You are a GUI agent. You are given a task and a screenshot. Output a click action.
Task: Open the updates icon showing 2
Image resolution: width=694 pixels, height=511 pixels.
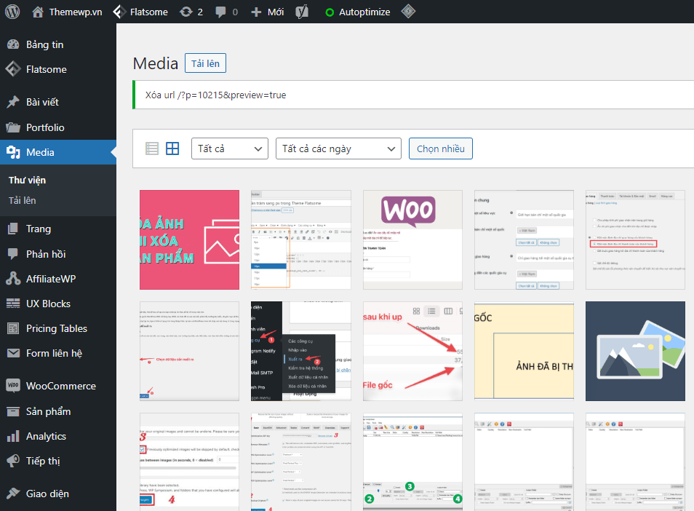pos(191,12)
